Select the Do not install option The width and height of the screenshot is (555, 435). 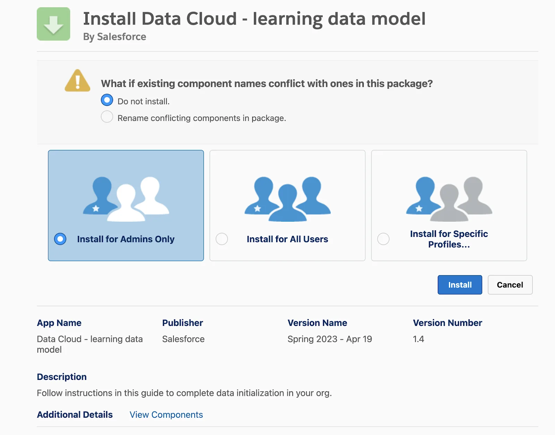coord(107,100)
